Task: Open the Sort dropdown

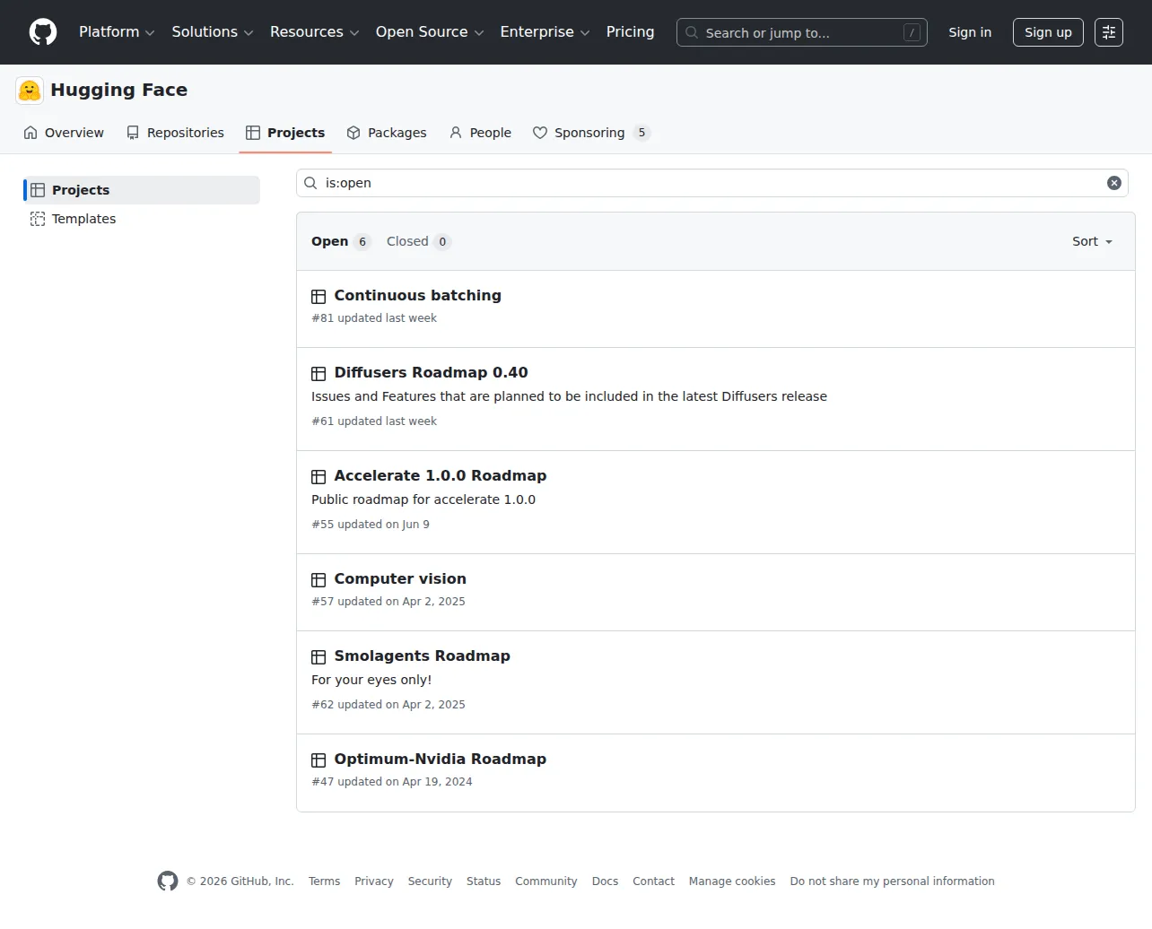Action: pyautogui.click(x=1092, y=241)
